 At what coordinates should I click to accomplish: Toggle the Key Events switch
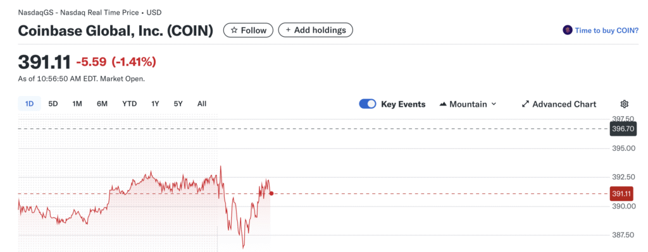(368, 104)
